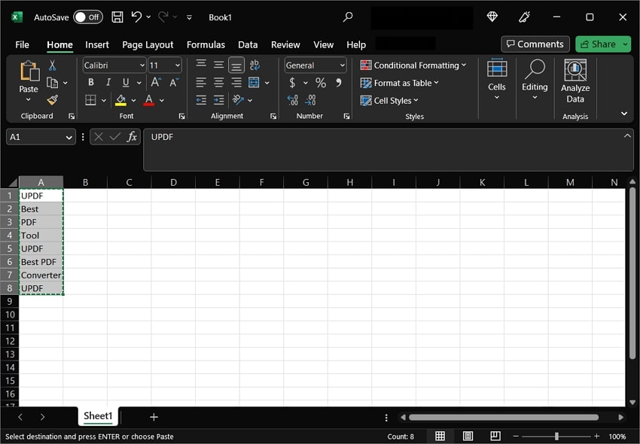
Task: Open the Formulas ribbon tab
Action: click(206, 44)
